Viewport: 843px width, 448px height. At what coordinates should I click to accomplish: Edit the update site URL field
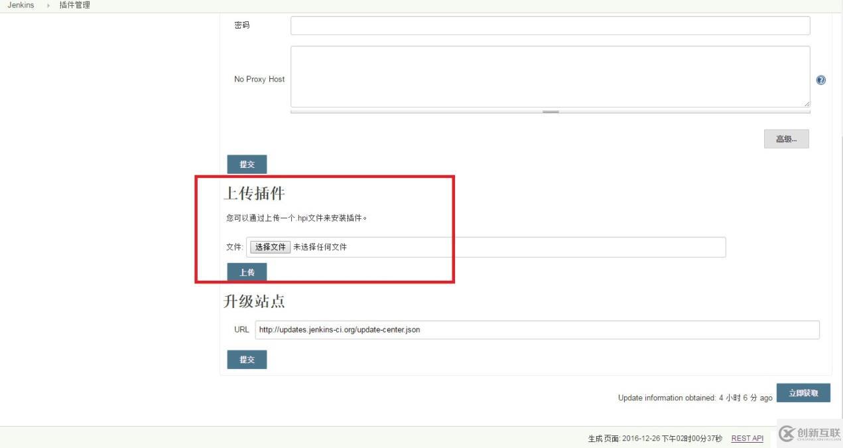pos(537,330)
